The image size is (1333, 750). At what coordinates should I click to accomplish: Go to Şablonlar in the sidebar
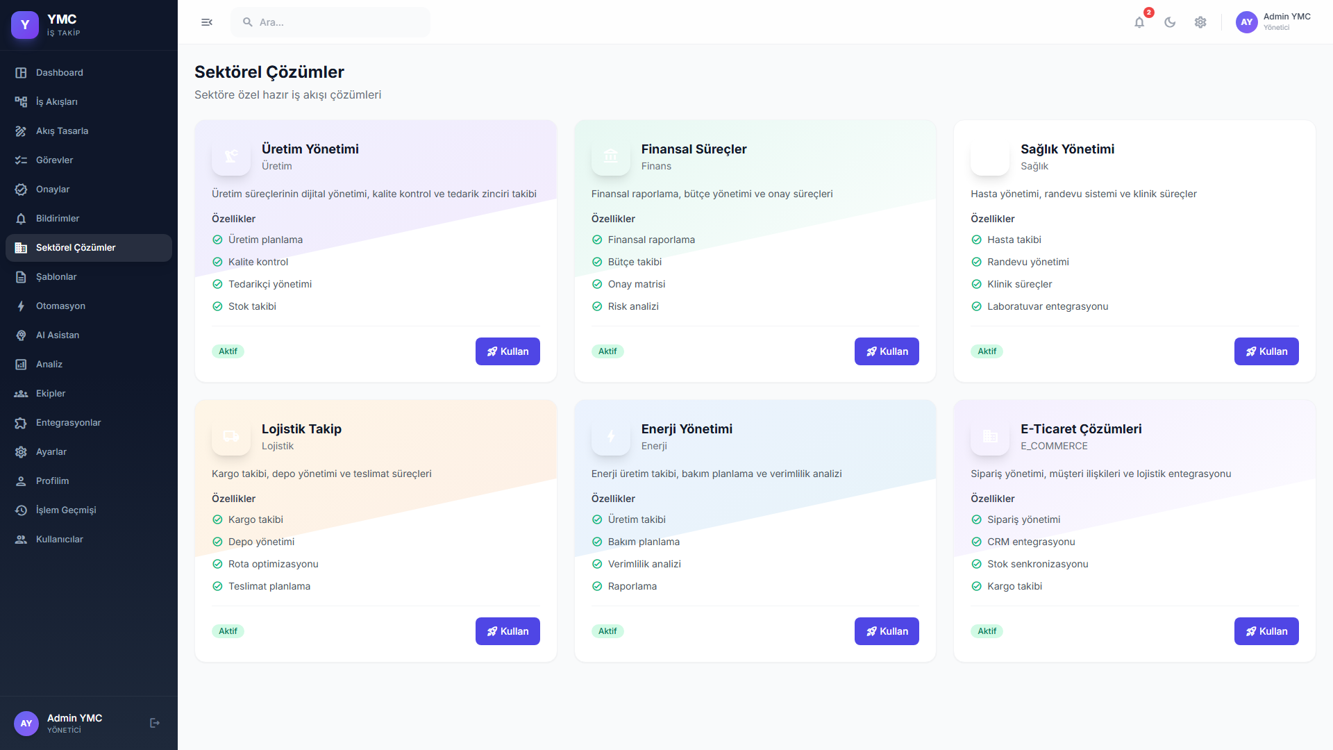click(89, 277)
